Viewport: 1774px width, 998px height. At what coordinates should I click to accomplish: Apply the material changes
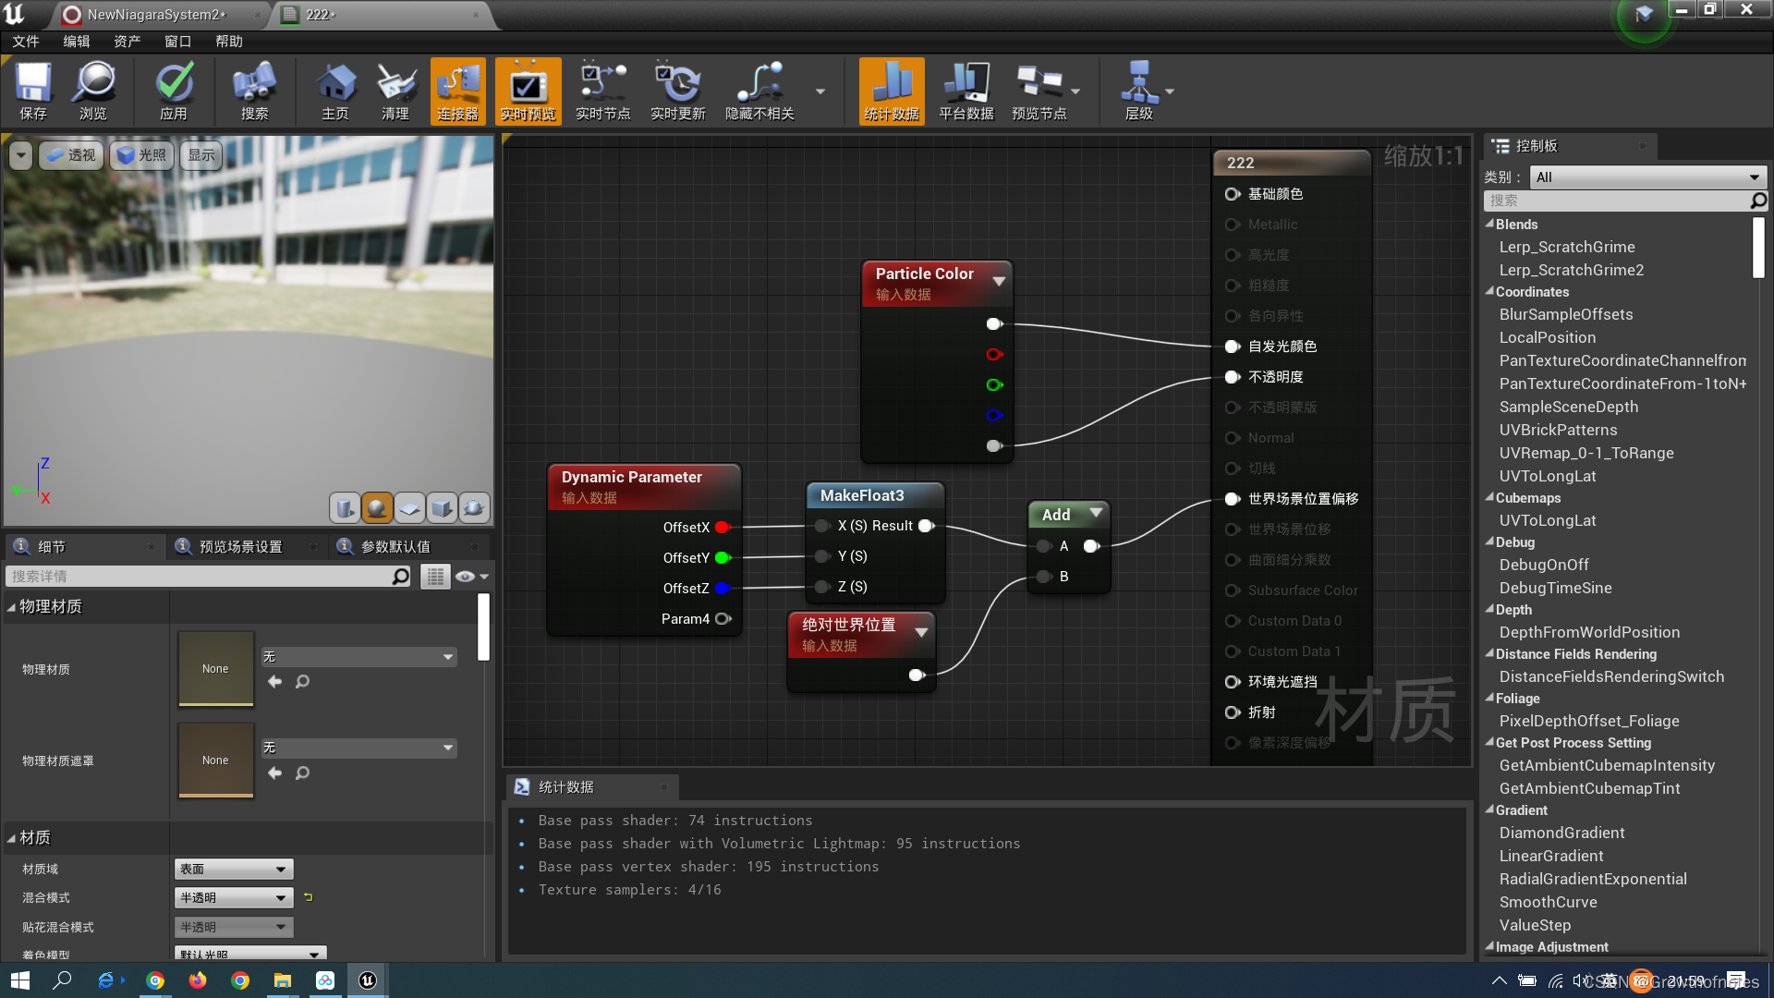(174, 90)
